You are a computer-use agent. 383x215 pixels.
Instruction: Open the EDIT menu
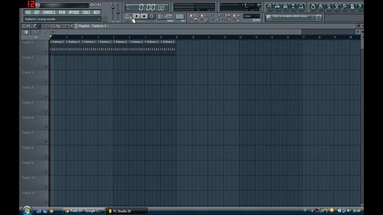tap(37, 12)
